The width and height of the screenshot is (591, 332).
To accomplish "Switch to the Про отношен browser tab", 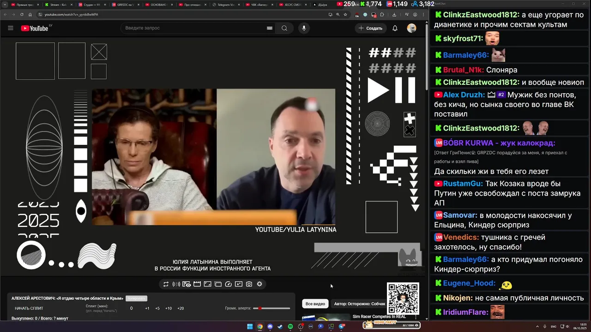I will coord(193,5).
